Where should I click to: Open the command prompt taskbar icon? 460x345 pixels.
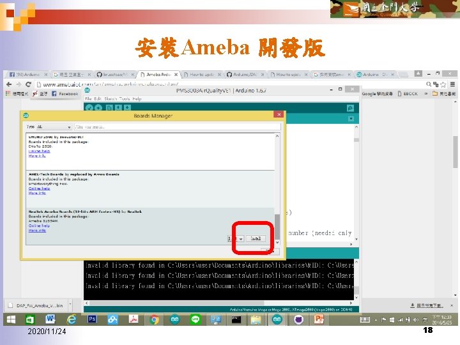coord(236,319)
